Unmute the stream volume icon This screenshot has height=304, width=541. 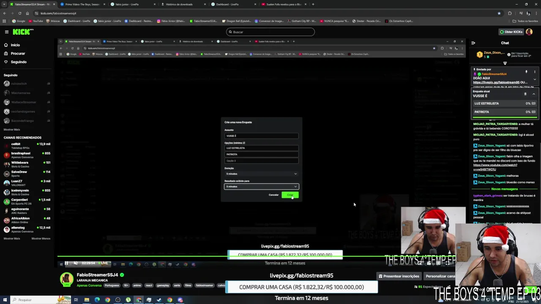tap(76, 263)
